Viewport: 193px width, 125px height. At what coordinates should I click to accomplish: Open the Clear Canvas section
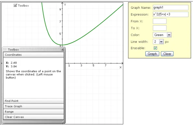coord(33,117)
